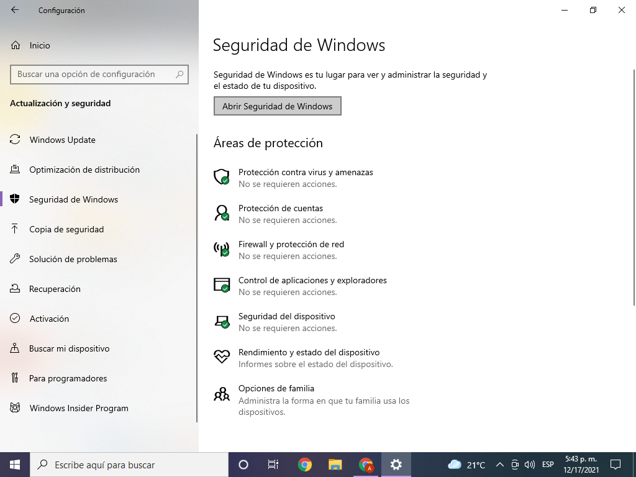636x477 pixels.
Task: Open File Explorer from taskbar
Action: [335, 465]
